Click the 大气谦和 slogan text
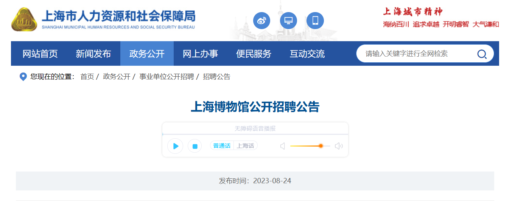The height and width of the screenshot is (201, 529). coord(486,25)
